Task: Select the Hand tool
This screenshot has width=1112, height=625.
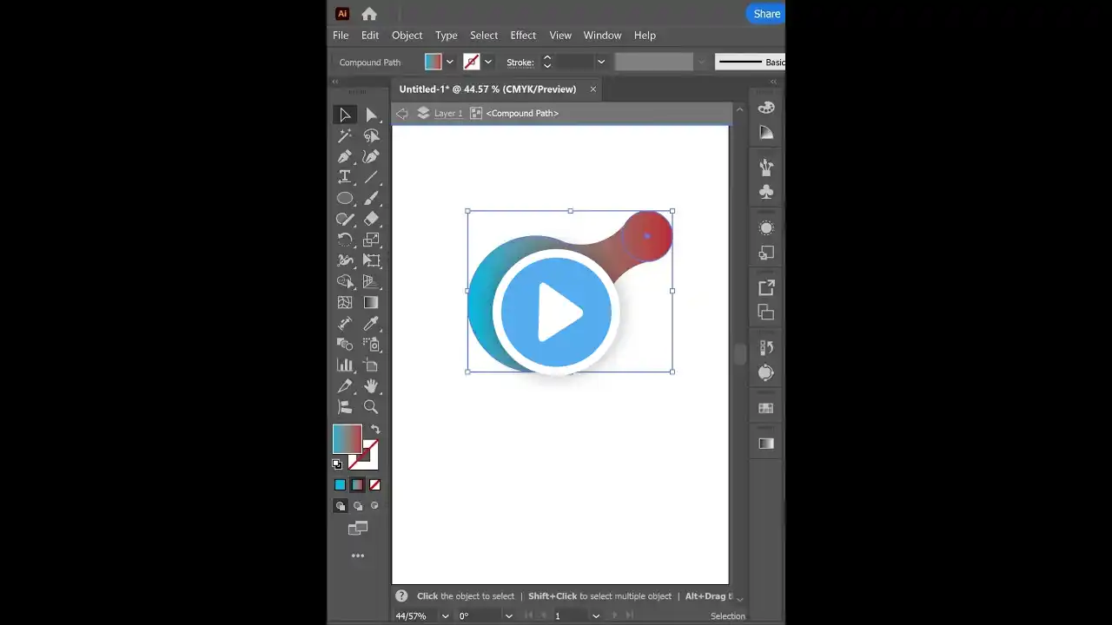Action: (x=371, y=385)
